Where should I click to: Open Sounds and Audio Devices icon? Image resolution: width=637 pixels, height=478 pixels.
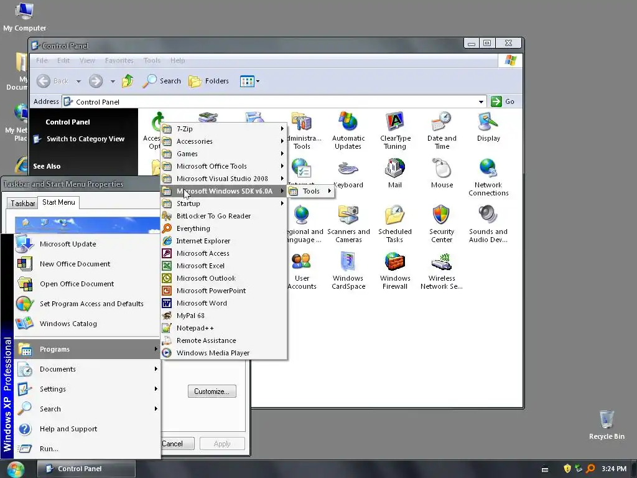[488, 224]
